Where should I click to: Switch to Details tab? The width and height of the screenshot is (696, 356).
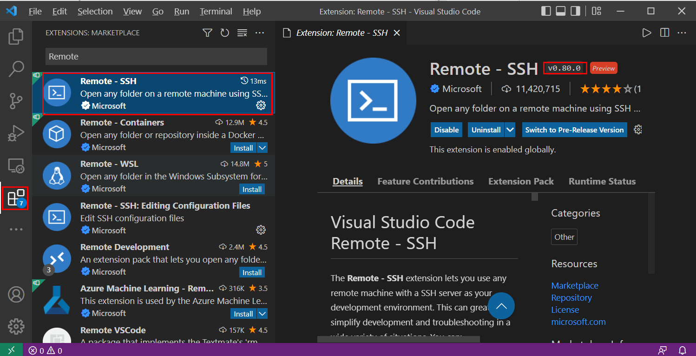click(x=348, y=181)
